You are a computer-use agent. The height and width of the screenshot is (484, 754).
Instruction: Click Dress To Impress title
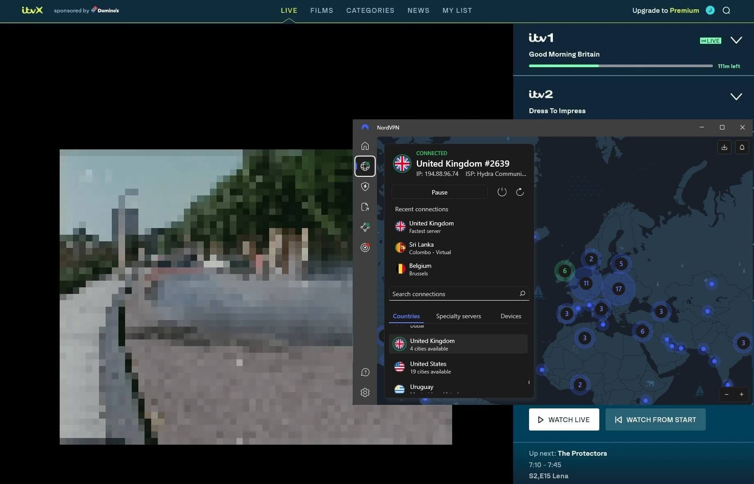pyautogui.click(x=557, y=111)
